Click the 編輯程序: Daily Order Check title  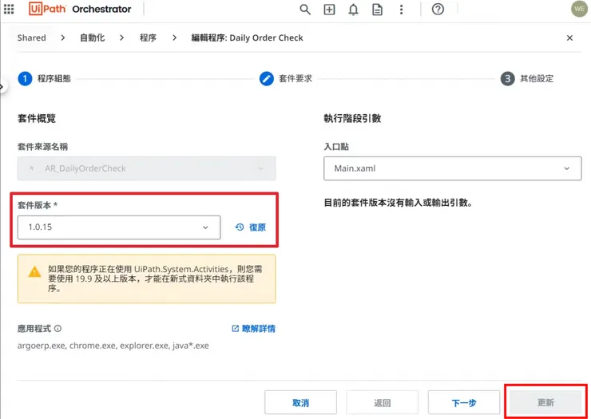pyautogui.click(x=248, y=38)
